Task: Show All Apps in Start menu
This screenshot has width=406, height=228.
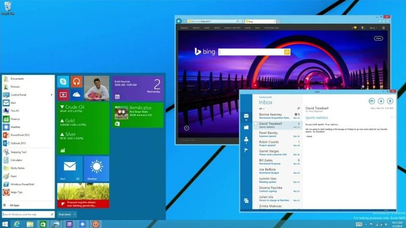Action: [x=14, y=205]
